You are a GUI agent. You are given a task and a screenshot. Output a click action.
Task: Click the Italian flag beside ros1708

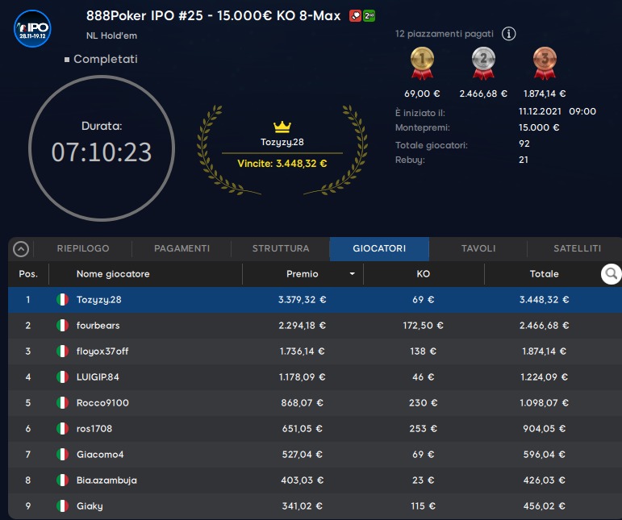(x=62, y=428)
